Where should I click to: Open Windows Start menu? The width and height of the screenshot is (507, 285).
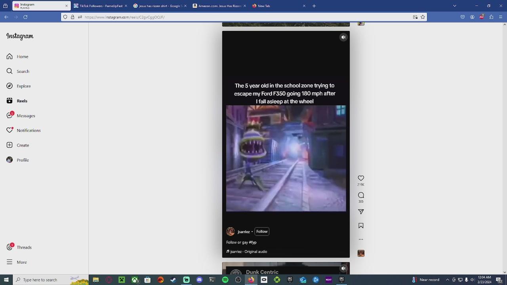tap(6, 280)
